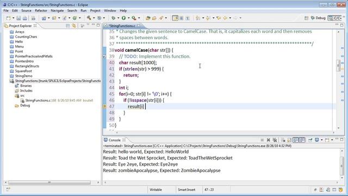Open the Debug configurations dropdown arrow
The width and height of the screenshot is (348, 196).
coord(119,18)
